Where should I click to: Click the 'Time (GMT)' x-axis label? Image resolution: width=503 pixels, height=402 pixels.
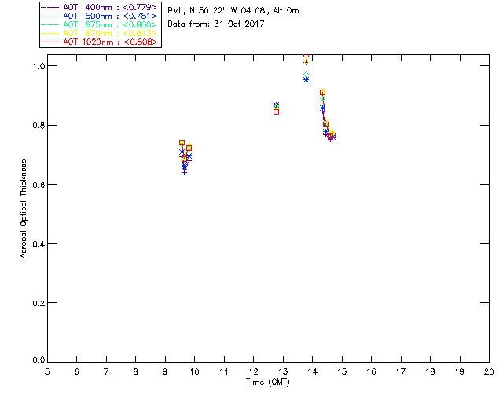(267, 382)
